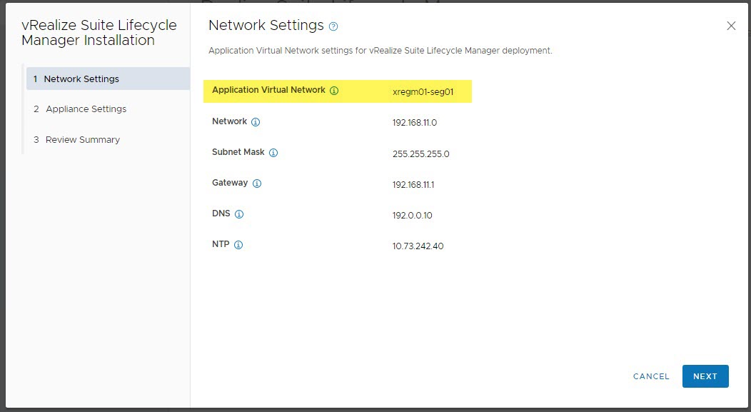Select the subnet mask value 255.255.255.0

[x=421, y=154]
